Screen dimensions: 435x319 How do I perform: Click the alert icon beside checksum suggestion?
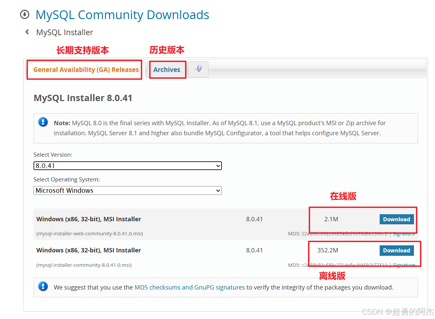click(x=43, y=286)
